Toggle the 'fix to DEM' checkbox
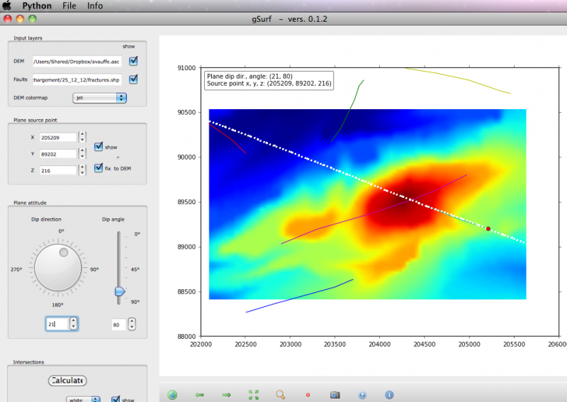The width and height of the screenshot is (567, 402). [x=99, y=168]
